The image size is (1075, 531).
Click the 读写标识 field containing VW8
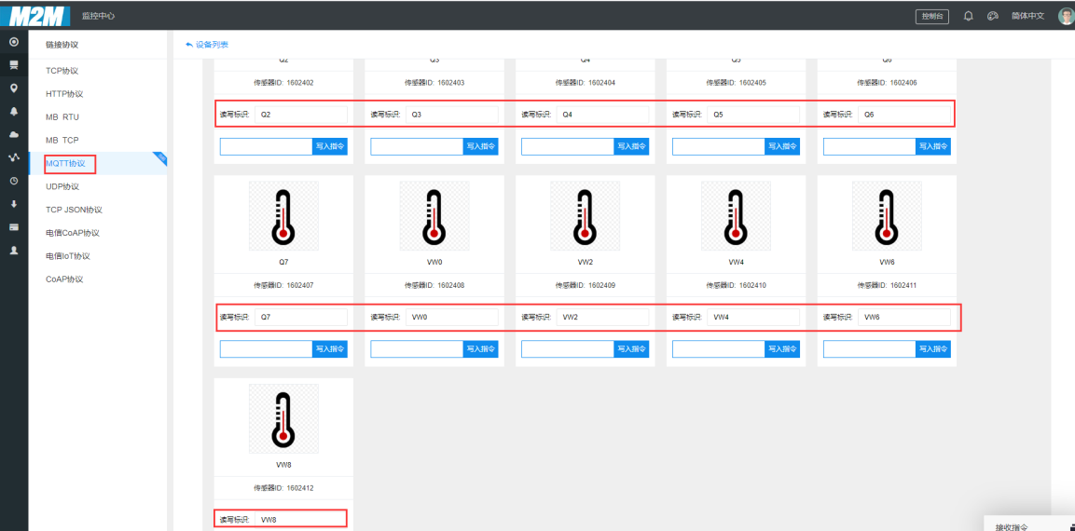click(x=301, y=519)
